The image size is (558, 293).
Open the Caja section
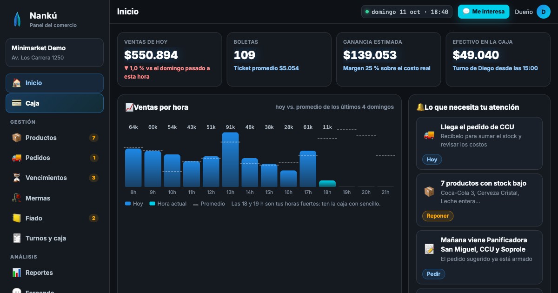point(54,103)
